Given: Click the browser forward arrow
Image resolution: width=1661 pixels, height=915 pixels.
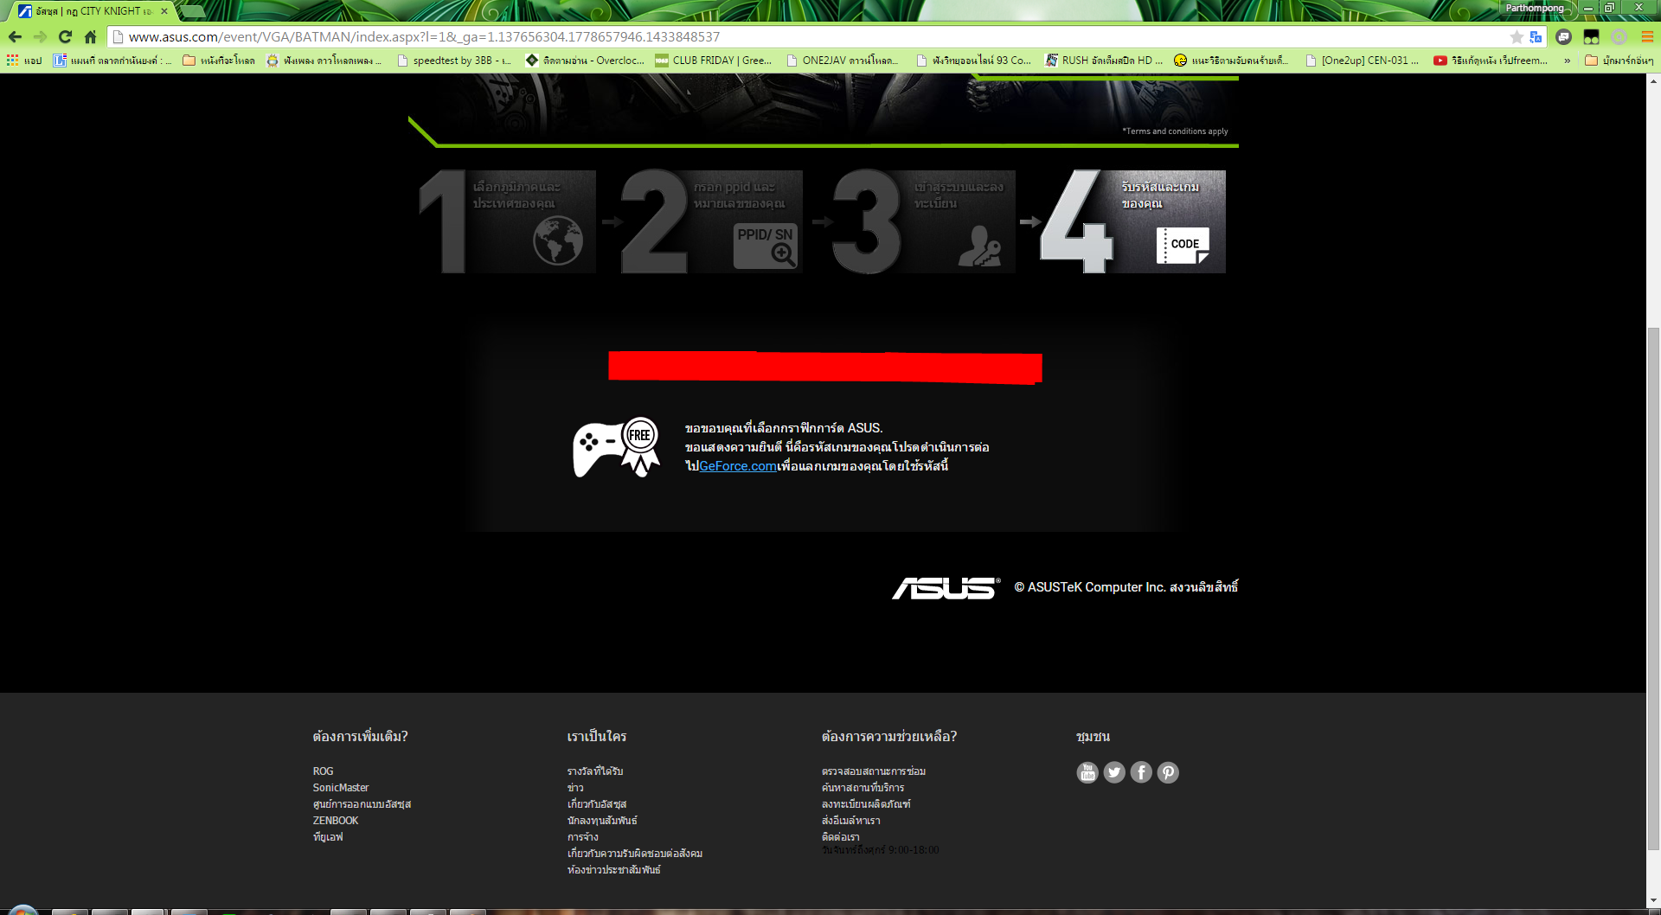Looking at the screenshot, I should 40,36.
